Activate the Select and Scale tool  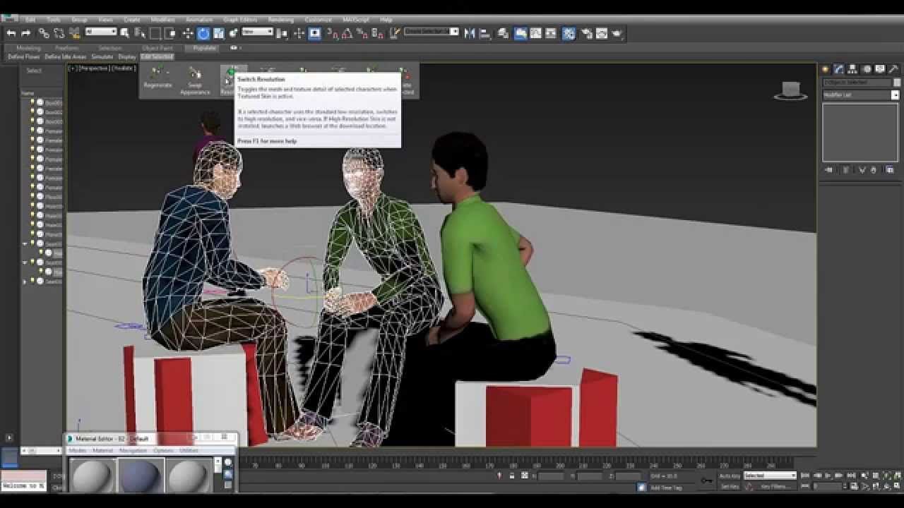click(x=219, y=32)
